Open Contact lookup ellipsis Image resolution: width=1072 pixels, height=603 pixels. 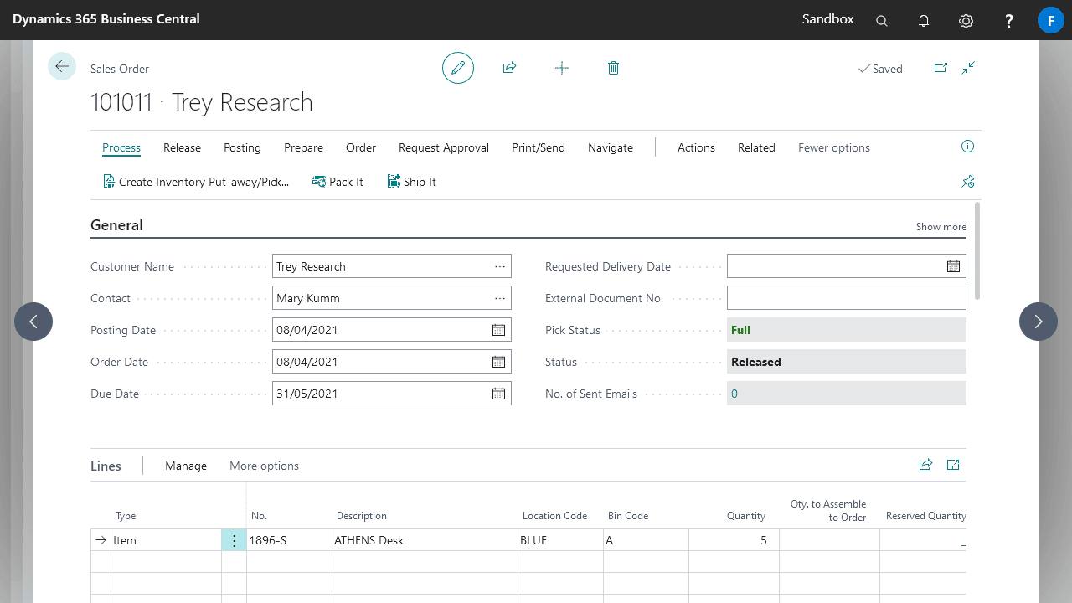click(x=500, y=298)
